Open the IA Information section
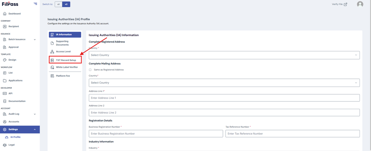 [x=65, y=35]
